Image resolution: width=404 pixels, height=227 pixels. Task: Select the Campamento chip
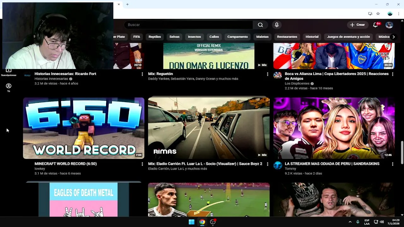238,37
